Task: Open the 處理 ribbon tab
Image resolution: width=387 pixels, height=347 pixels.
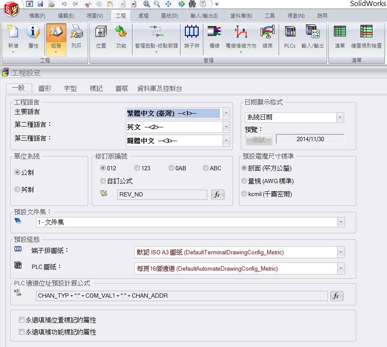Action: click(143, 16)
